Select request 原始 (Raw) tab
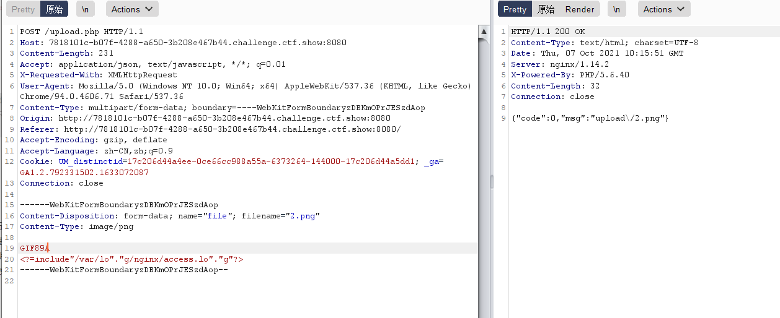The image size is (780, 318). point(55,9)
